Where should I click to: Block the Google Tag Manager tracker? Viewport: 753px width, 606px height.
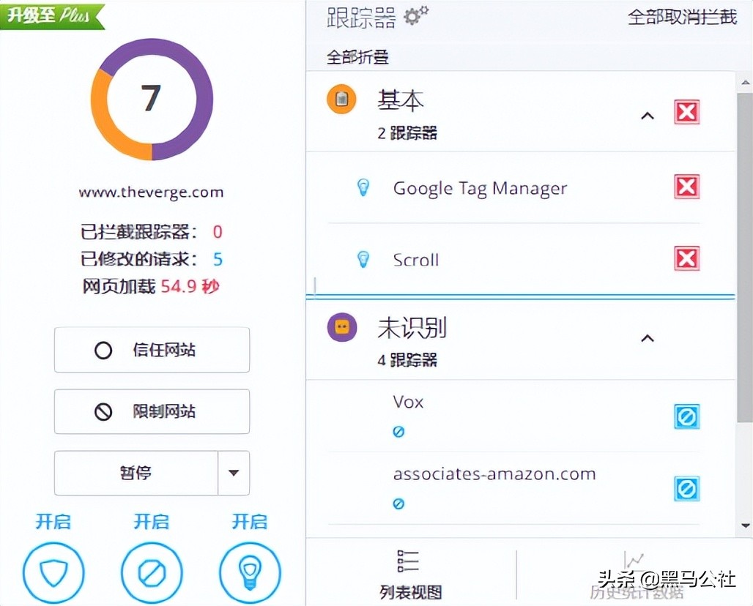[686, 187]
